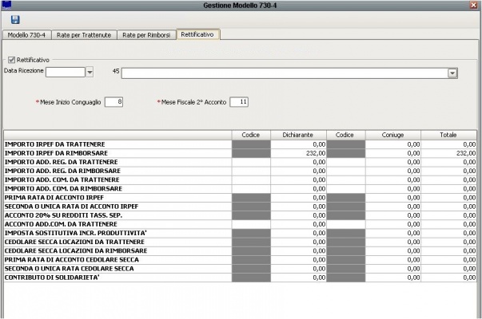Click Dichiarante value 232,00 for IRPEF da rimborsare

298,153
